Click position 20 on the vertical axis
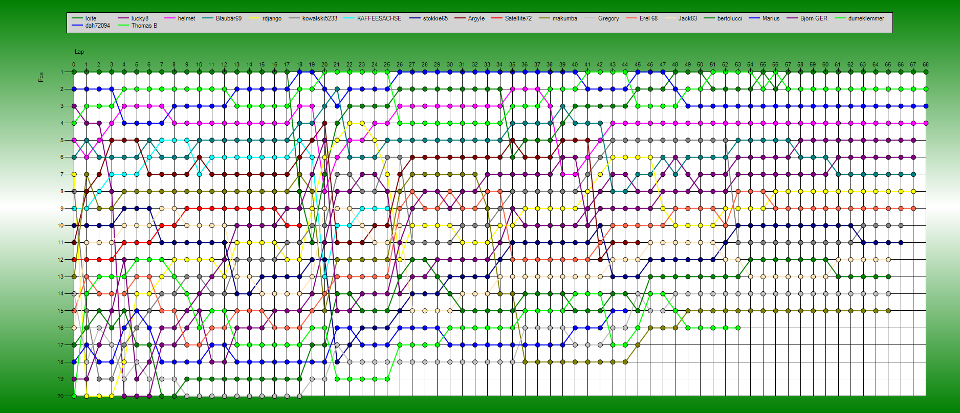 [60, 396]
